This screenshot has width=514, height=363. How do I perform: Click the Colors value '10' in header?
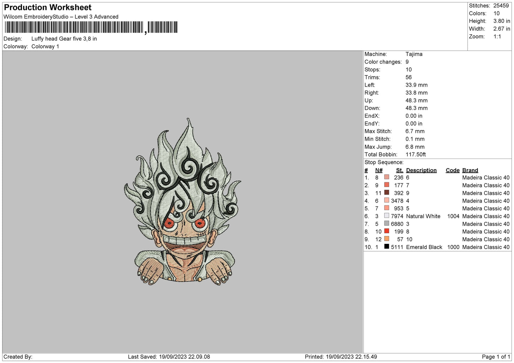click(496, 14)
